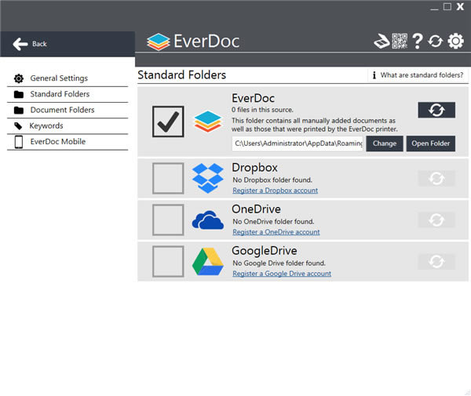Click the Document Folders folder icon
Viewport: 471px width, 396px height.
pos(19,110)
